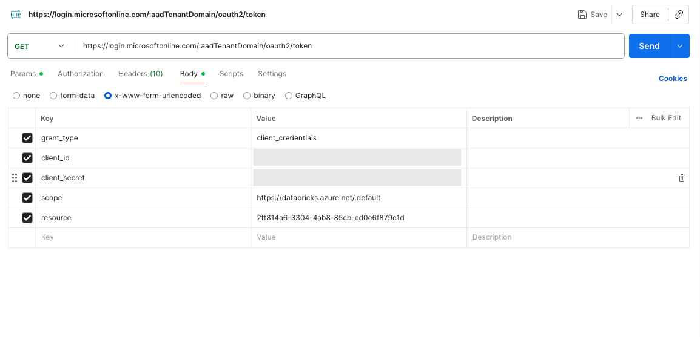Disable the resource parameter checkbox

[x=27, y=218]
